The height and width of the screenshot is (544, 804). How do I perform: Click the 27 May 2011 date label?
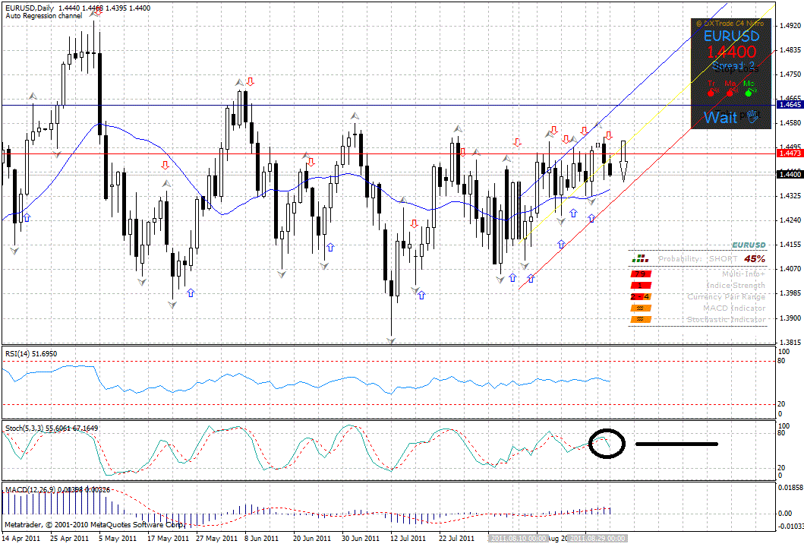click(x=216, y=539)
